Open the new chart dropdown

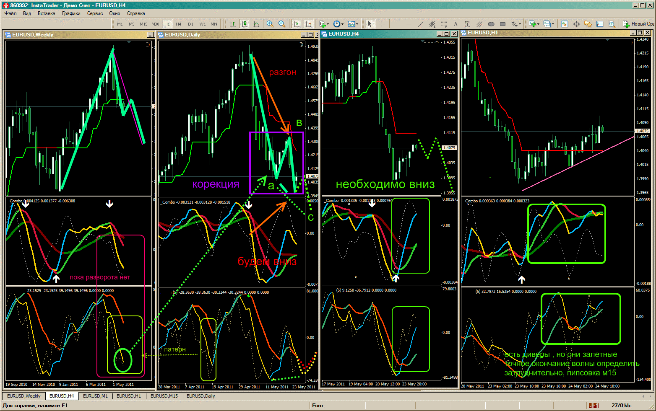534,24
